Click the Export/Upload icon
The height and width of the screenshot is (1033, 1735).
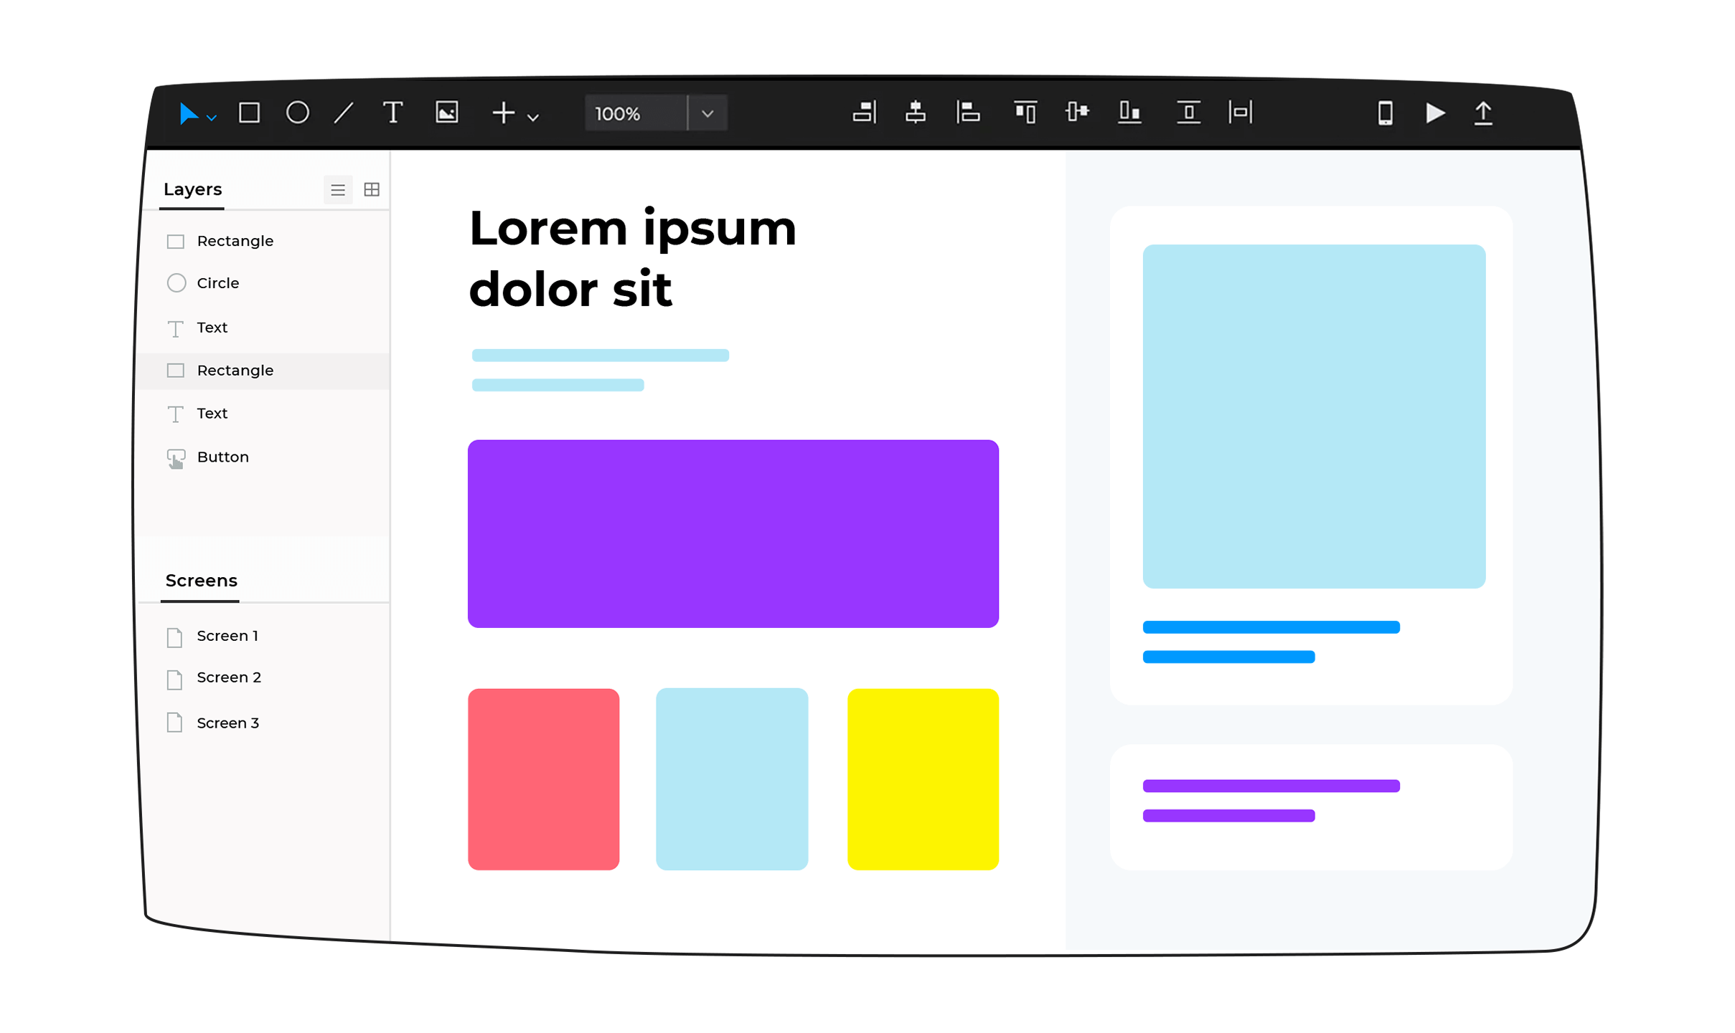(1484, 113)
